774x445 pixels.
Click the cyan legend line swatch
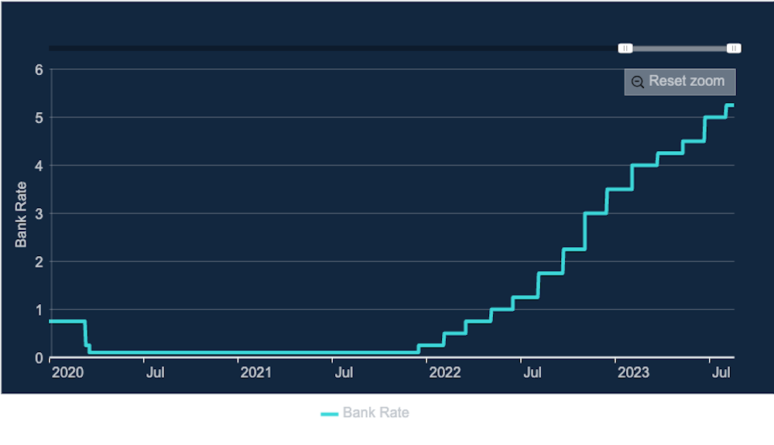330,414
